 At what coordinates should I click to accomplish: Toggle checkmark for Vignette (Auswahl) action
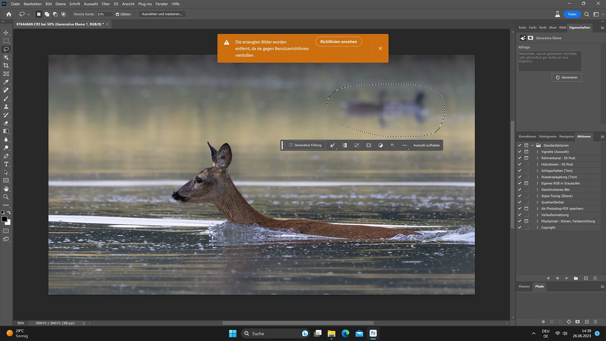[520, 152]
